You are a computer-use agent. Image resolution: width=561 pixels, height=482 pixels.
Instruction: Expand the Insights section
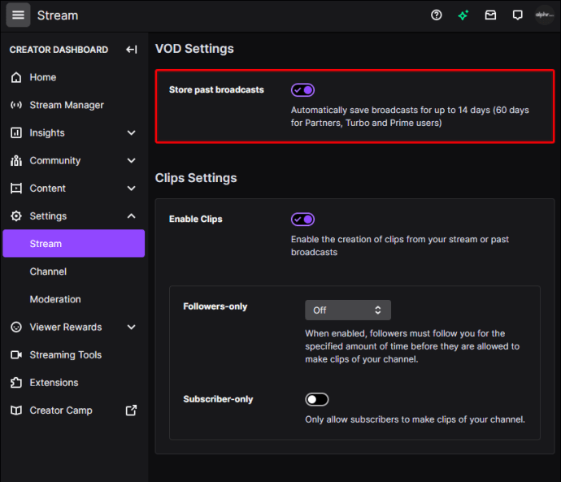coord(131,132)
